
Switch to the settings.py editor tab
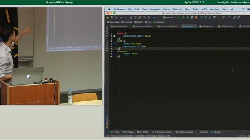[x=207, y=26]
